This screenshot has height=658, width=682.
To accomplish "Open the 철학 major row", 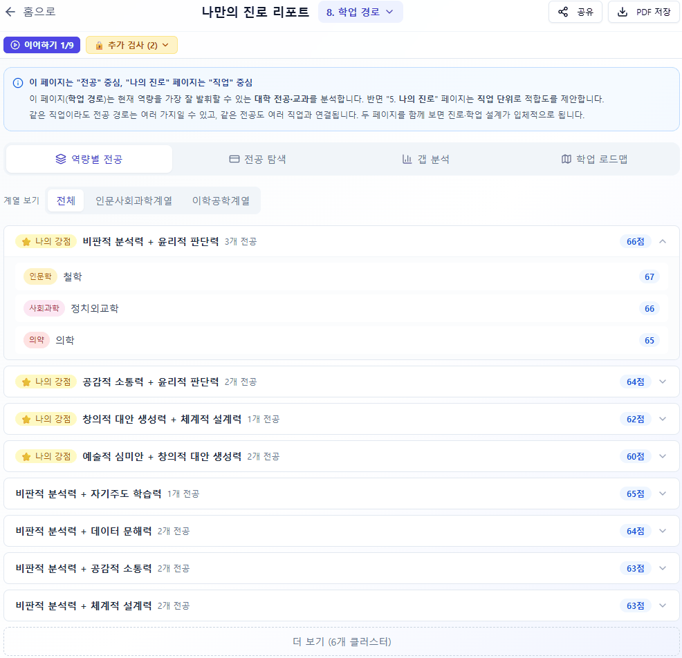I will coord(342,277).
